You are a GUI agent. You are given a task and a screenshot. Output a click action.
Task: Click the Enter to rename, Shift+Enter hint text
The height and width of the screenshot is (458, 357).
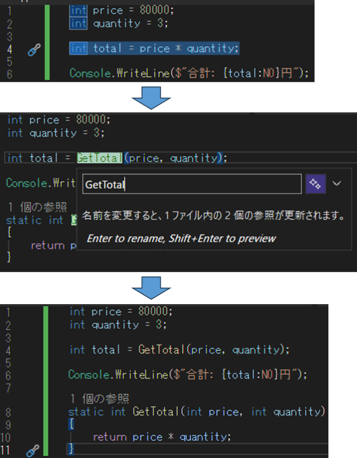181,238
